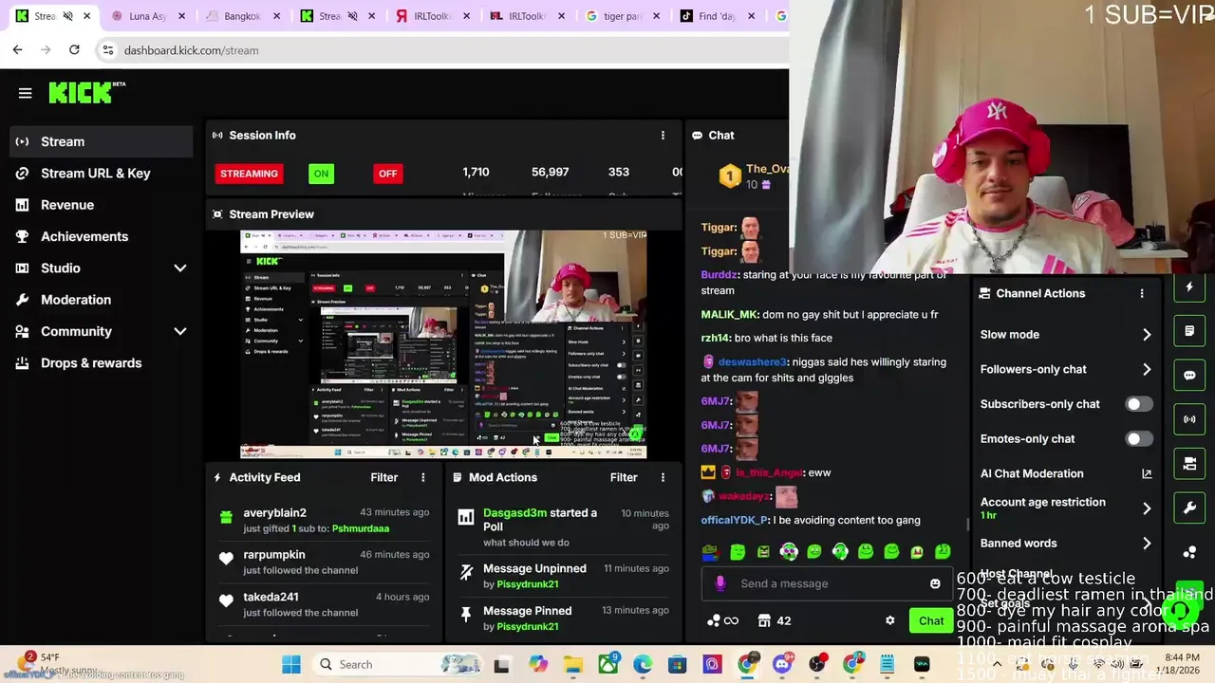Select the notes document icon in the right widget bar
Screen dimensions: 1215x683
click(1189, 331)
